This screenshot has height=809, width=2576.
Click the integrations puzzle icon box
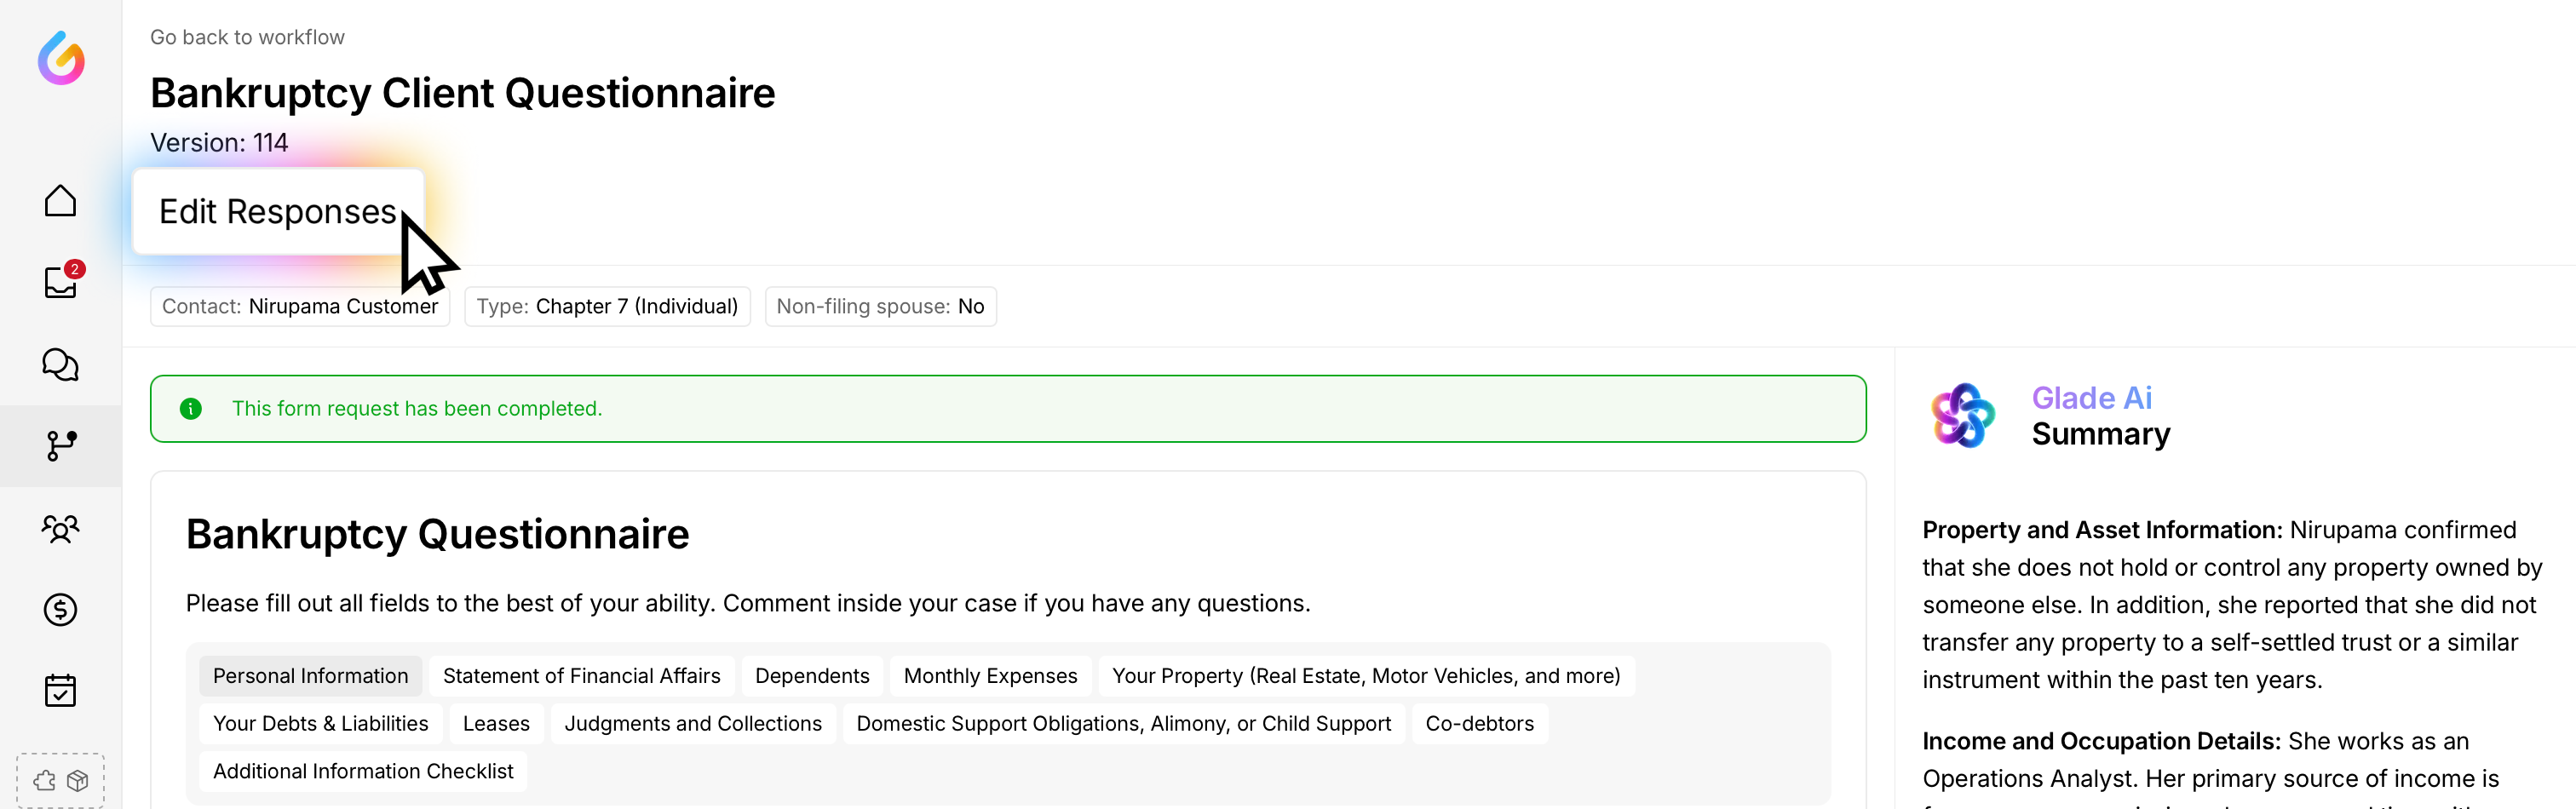tap(61, 780)
